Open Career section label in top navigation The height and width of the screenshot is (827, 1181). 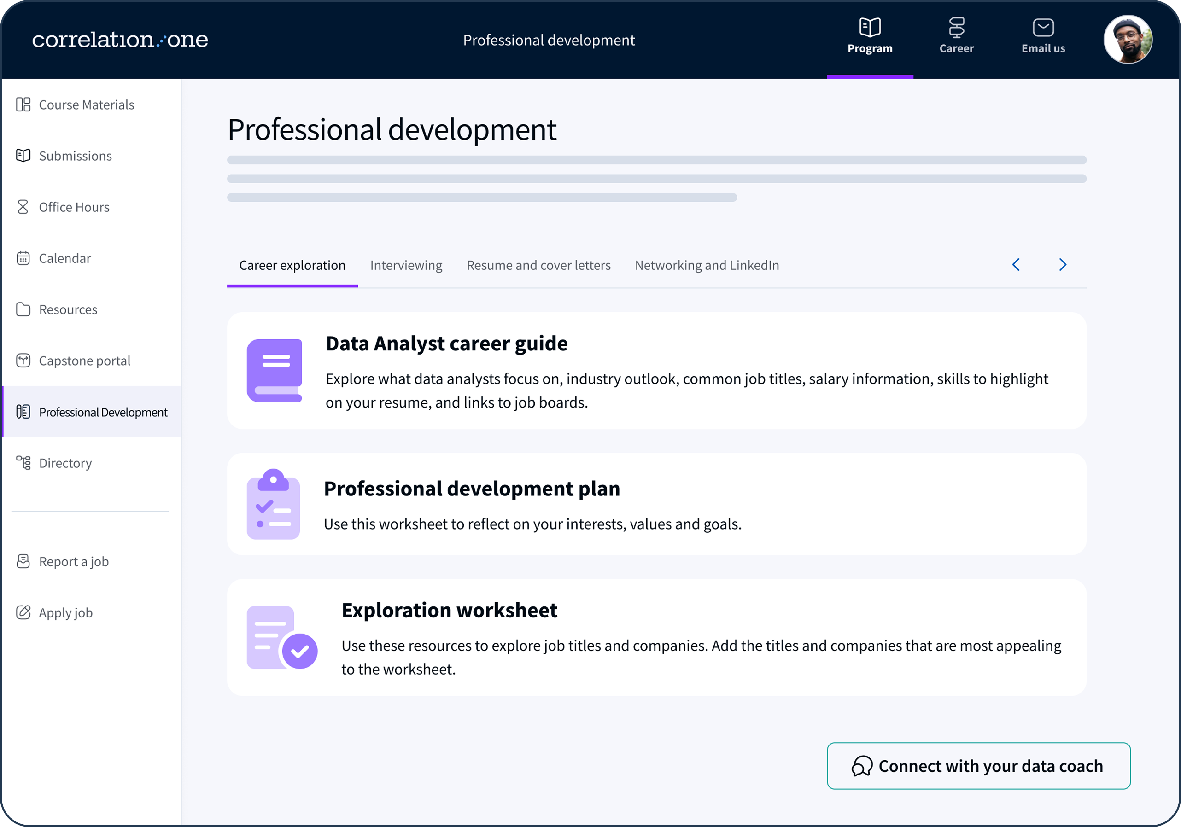click(x=956, y=48)
